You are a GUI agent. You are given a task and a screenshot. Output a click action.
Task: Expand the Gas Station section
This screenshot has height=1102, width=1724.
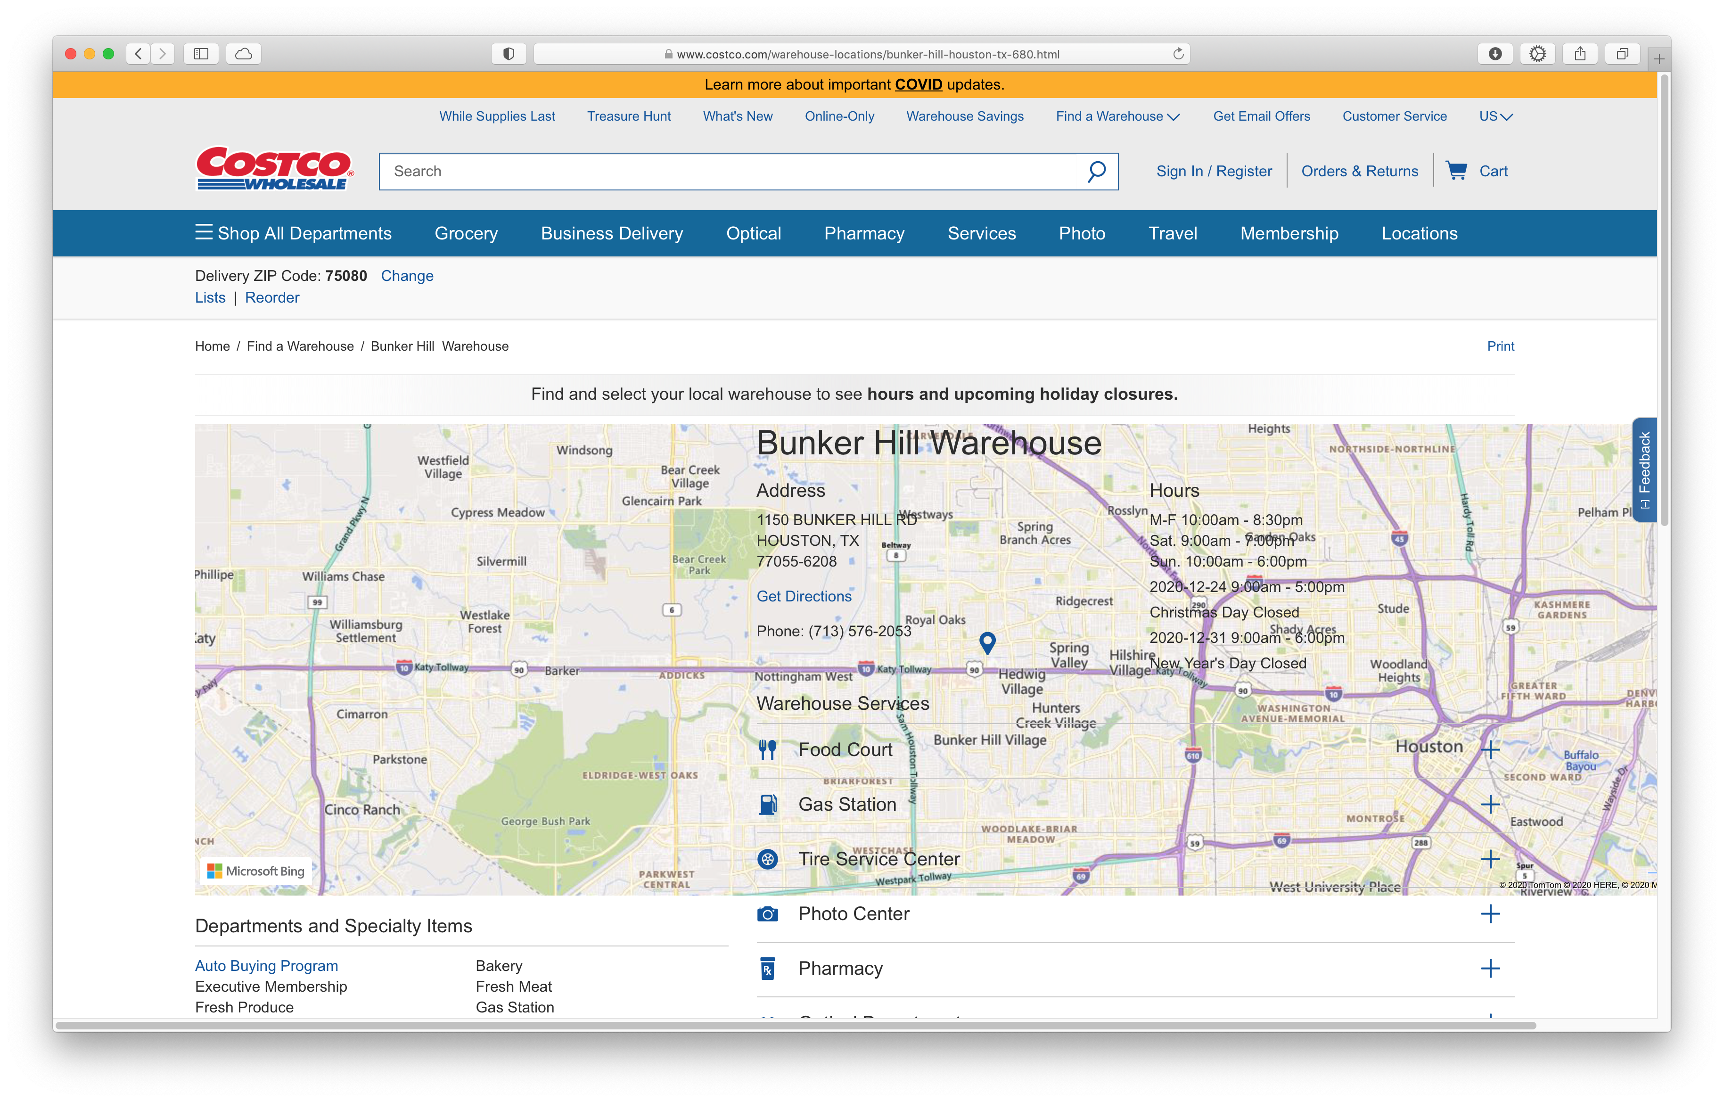click(1490, 804)
